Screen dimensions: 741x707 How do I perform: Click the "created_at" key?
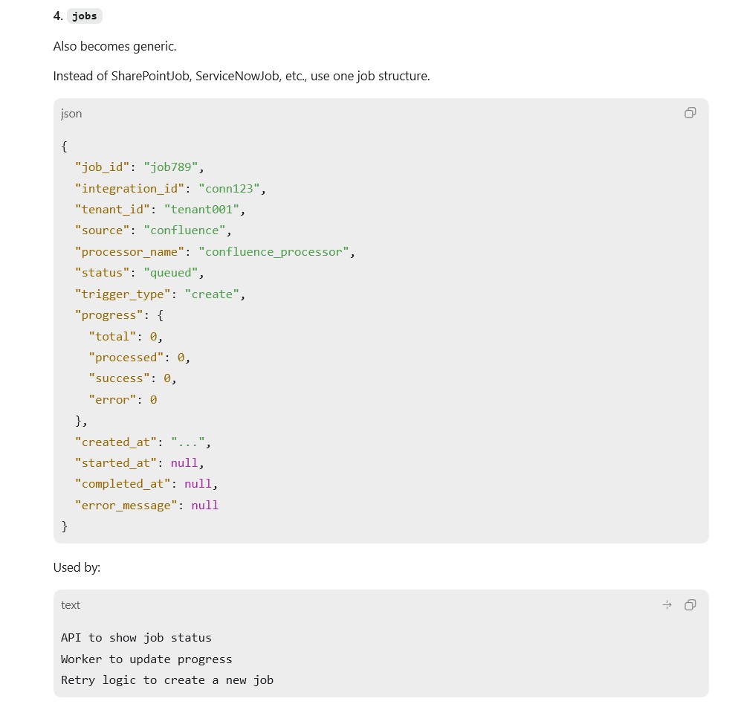coord(116,442)
